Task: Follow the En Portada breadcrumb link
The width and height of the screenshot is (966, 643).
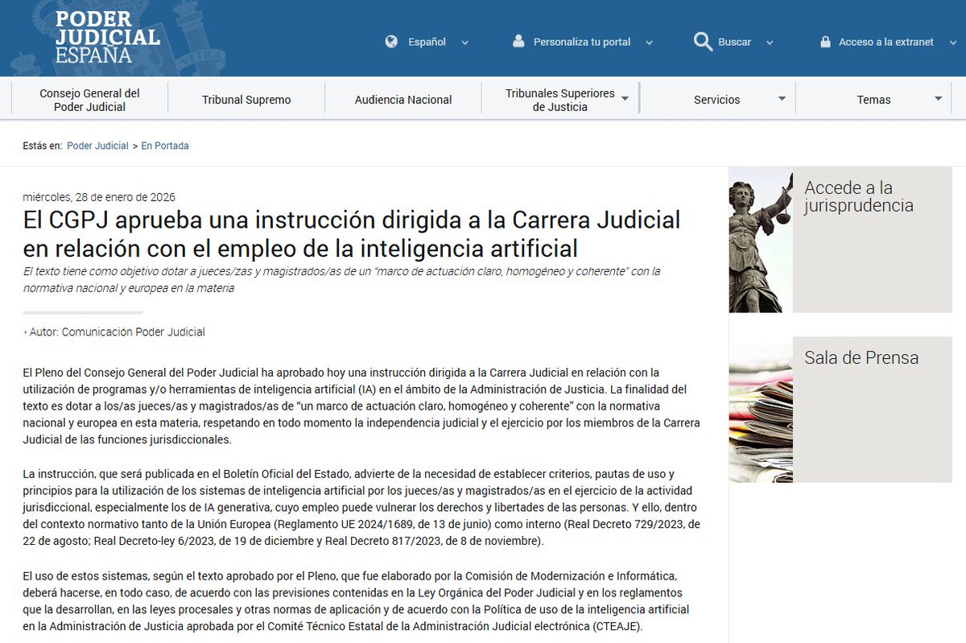Action: [165, 146]
